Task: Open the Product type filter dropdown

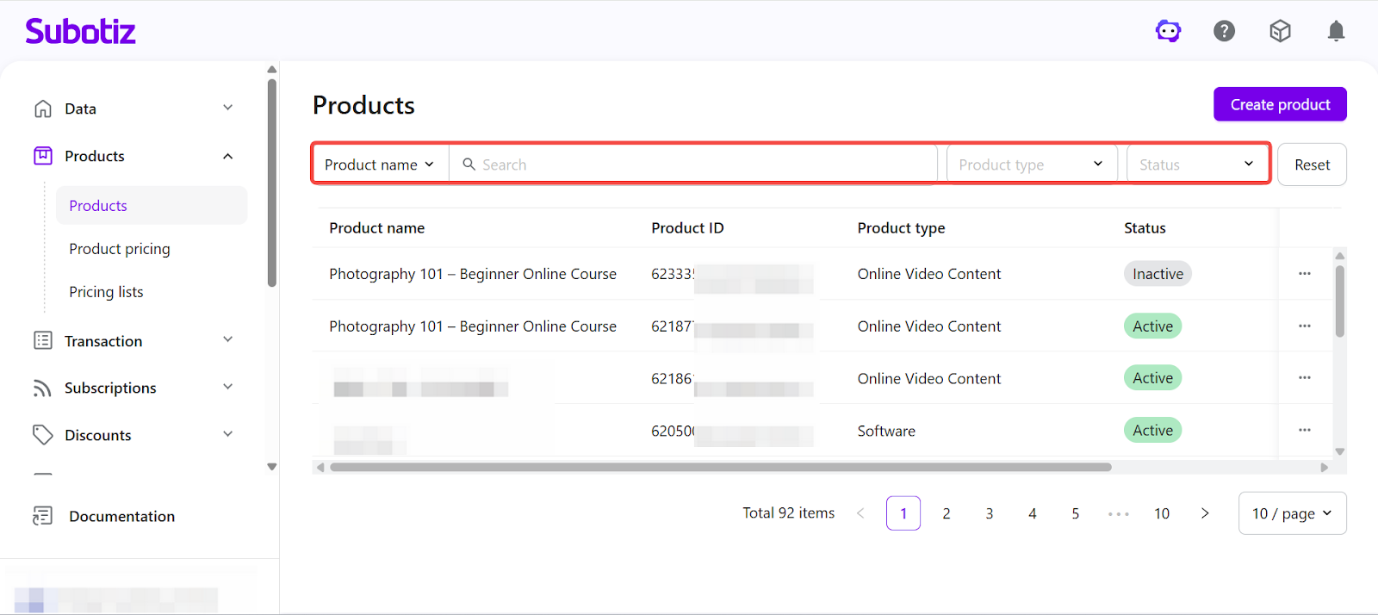Action: 1031,165
